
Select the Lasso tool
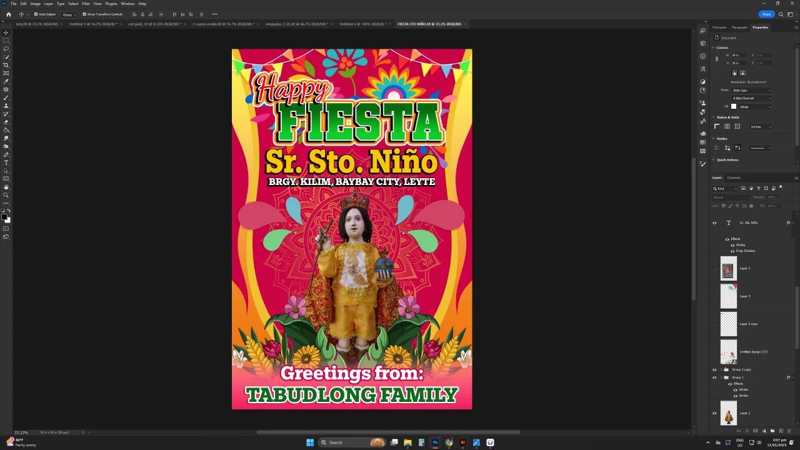pos(6,48)
